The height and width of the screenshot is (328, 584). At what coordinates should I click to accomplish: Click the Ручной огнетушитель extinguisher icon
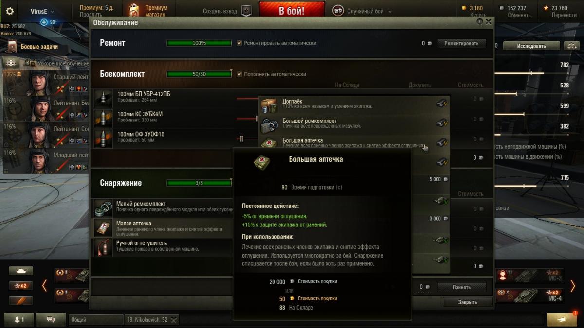coord(103,247)
